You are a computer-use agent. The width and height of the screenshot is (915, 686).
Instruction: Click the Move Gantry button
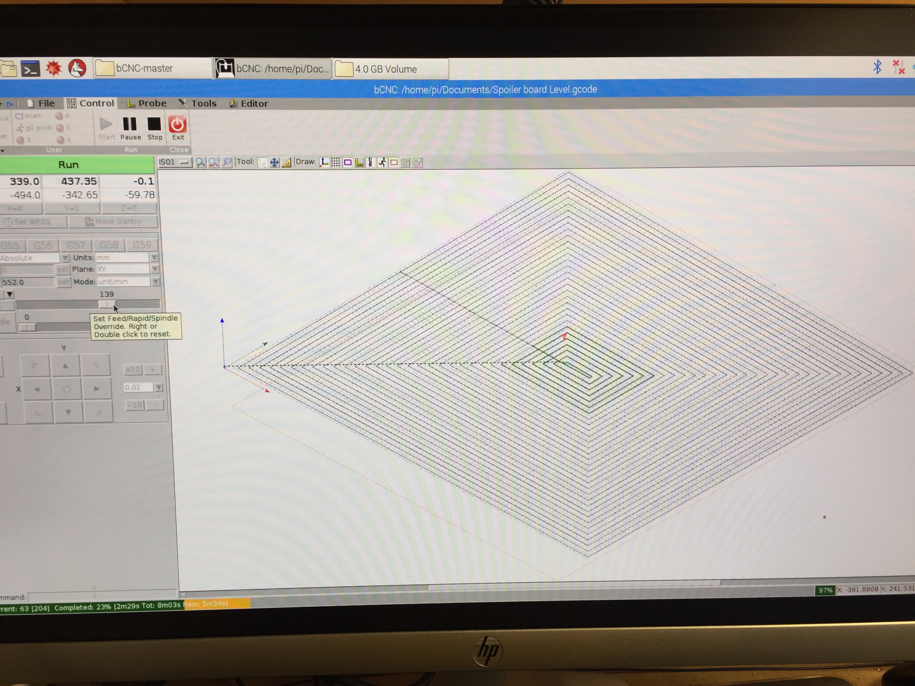point(113,222)
